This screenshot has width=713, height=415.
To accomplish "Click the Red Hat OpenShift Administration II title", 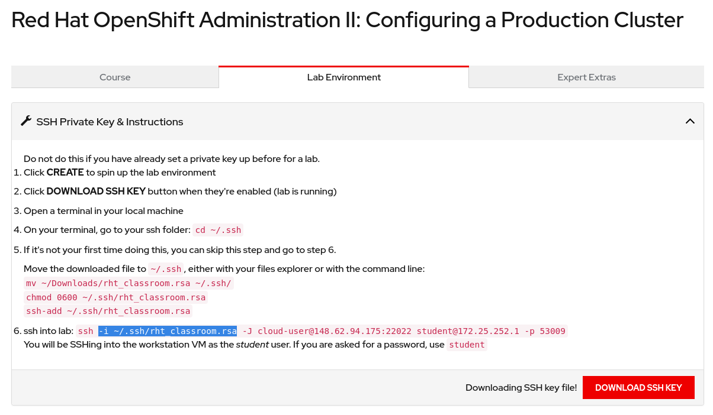I will (347, 20).
